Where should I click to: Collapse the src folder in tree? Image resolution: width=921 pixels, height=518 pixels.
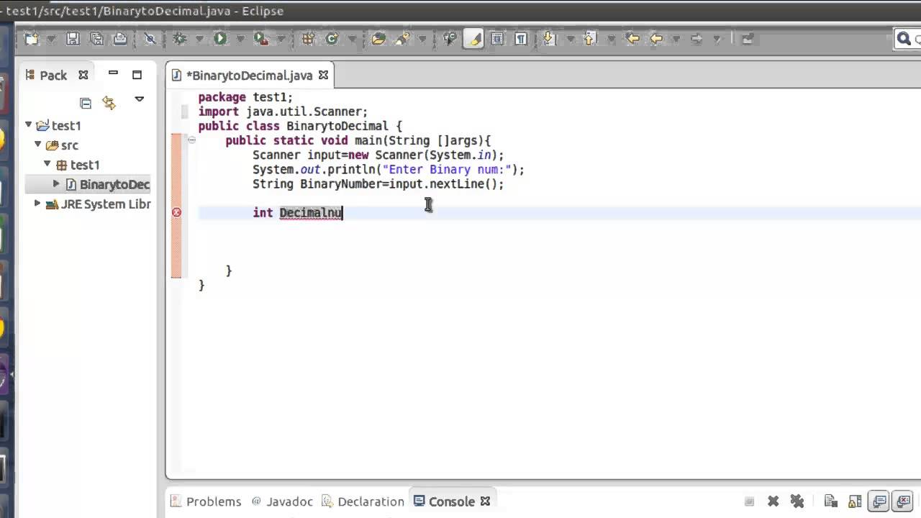pos(38,145)
